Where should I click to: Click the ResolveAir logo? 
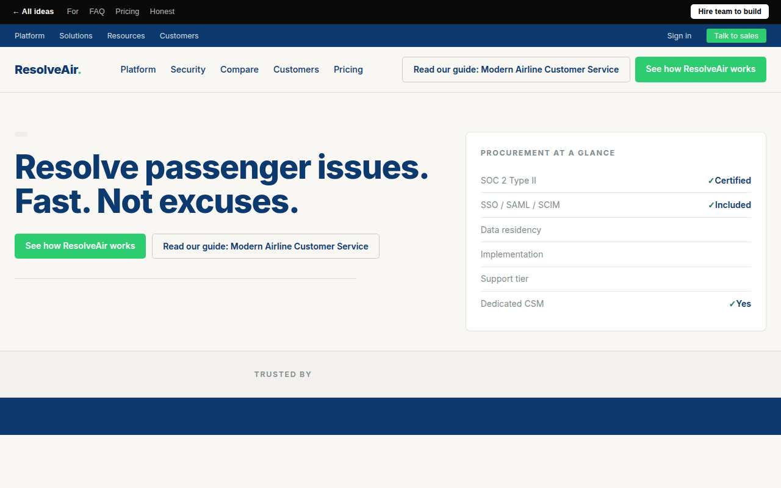click(48, 70)
